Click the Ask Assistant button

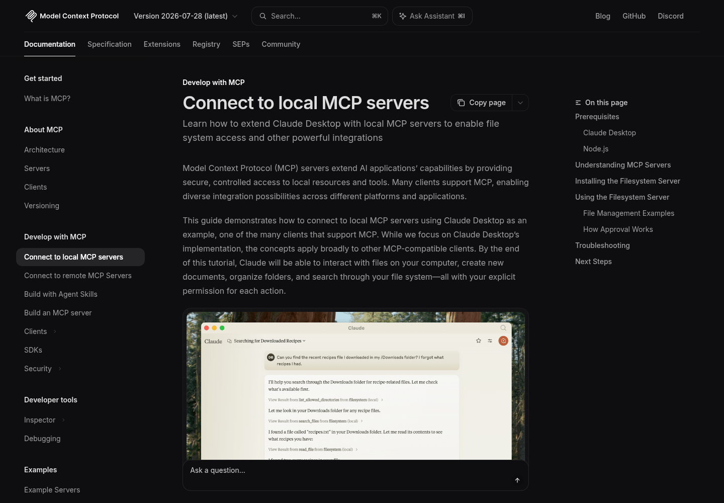click(432, 16)
